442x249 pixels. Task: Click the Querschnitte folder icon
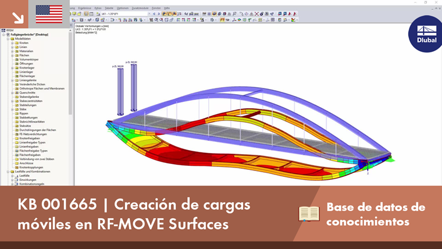tap(17, 93)
